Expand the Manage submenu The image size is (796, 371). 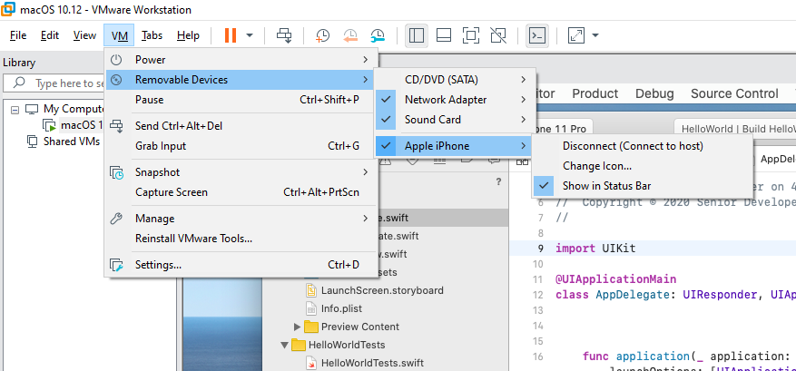[x=241, y=219]
